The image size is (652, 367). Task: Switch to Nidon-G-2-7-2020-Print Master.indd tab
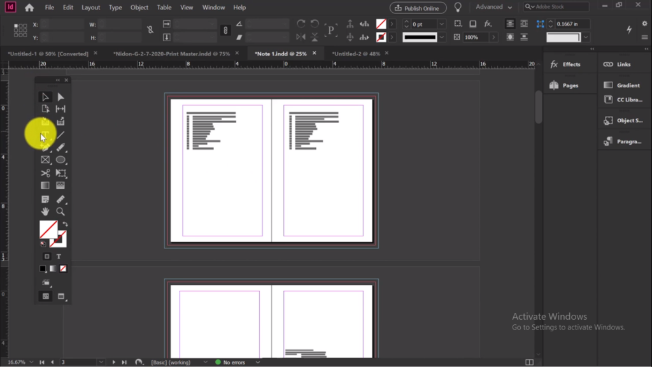click(171, 54)
